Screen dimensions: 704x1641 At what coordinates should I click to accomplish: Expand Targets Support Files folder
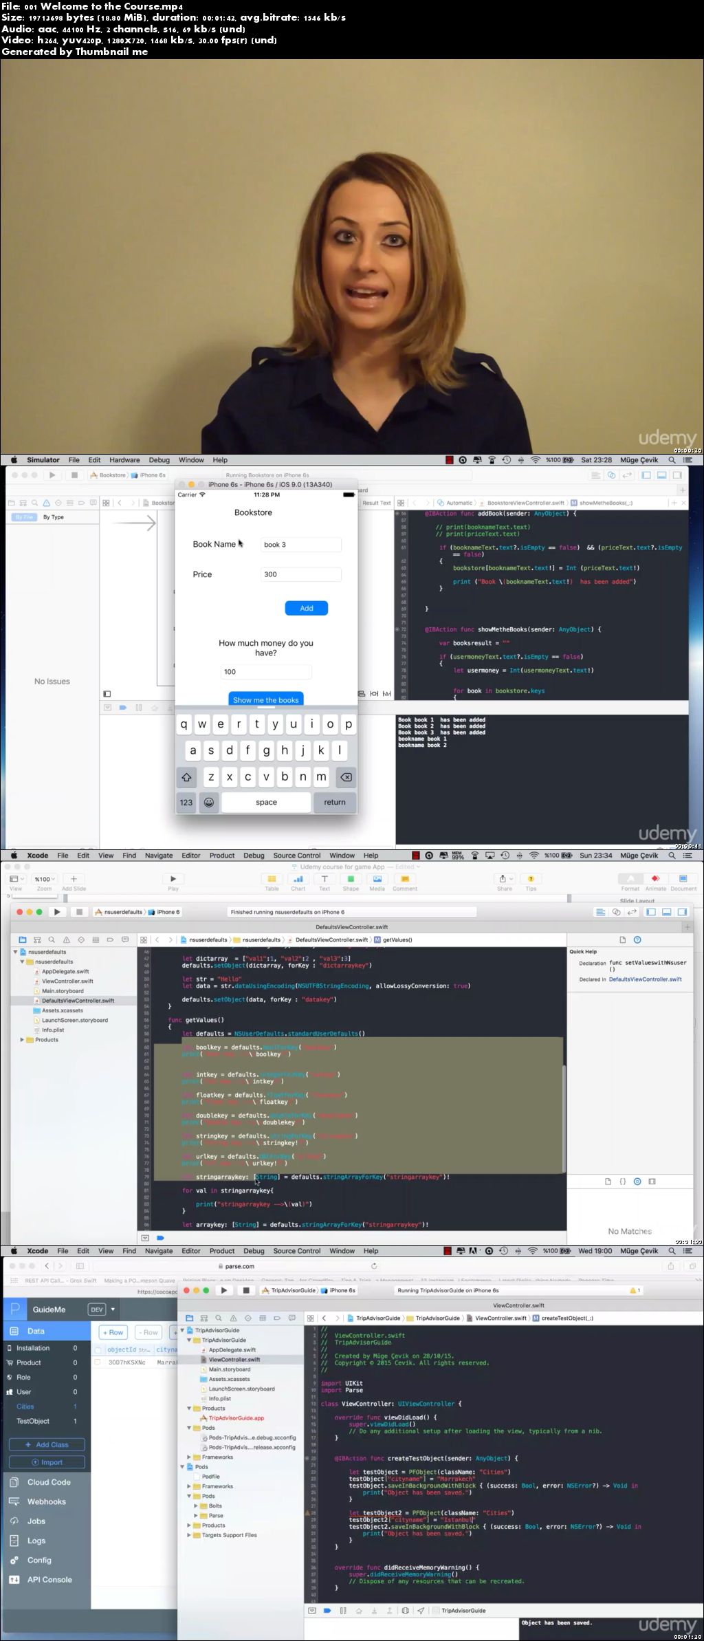pos(189,1535)
